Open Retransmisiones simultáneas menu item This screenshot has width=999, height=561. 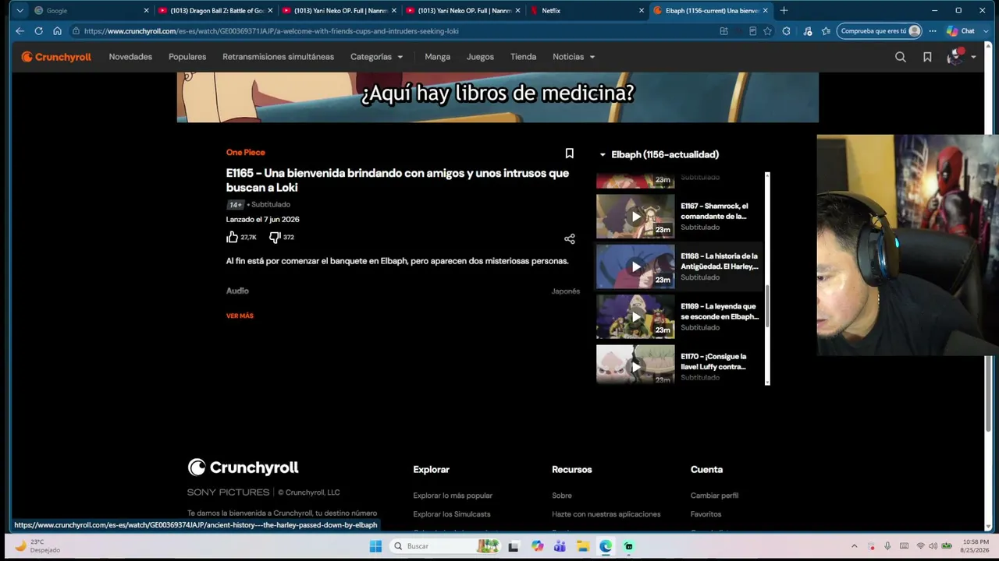pyautogui.click(x=278, y=57)
